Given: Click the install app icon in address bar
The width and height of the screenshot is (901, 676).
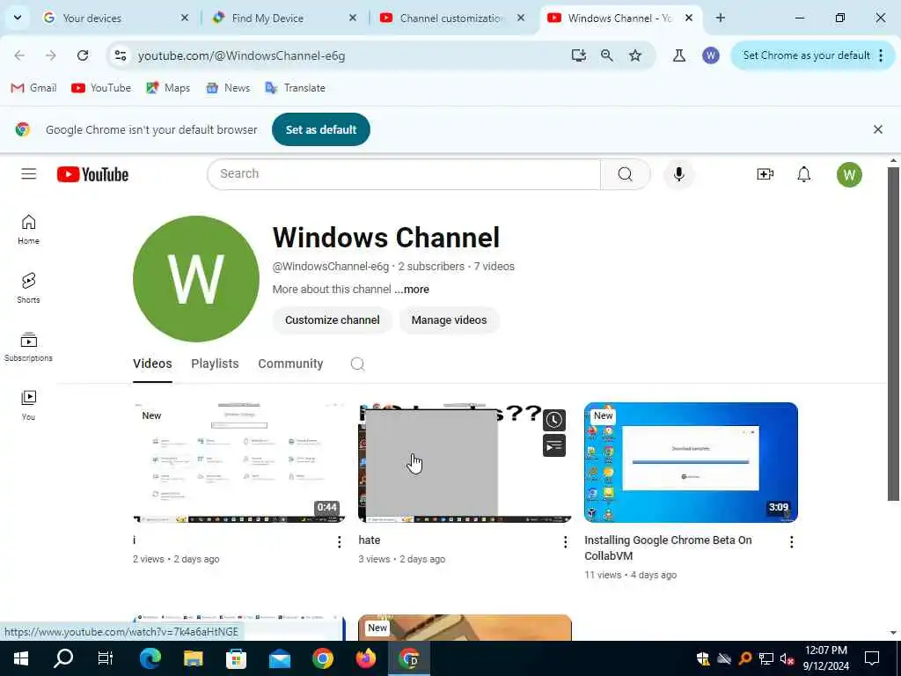Looking at the screenshot, I should pyautogui.click(x=579, y=55).
